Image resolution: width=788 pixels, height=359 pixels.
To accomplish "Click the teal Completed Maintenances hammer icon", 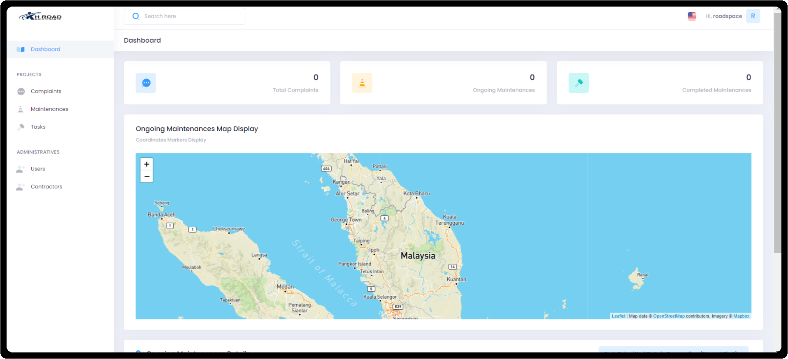I will 579,83.
